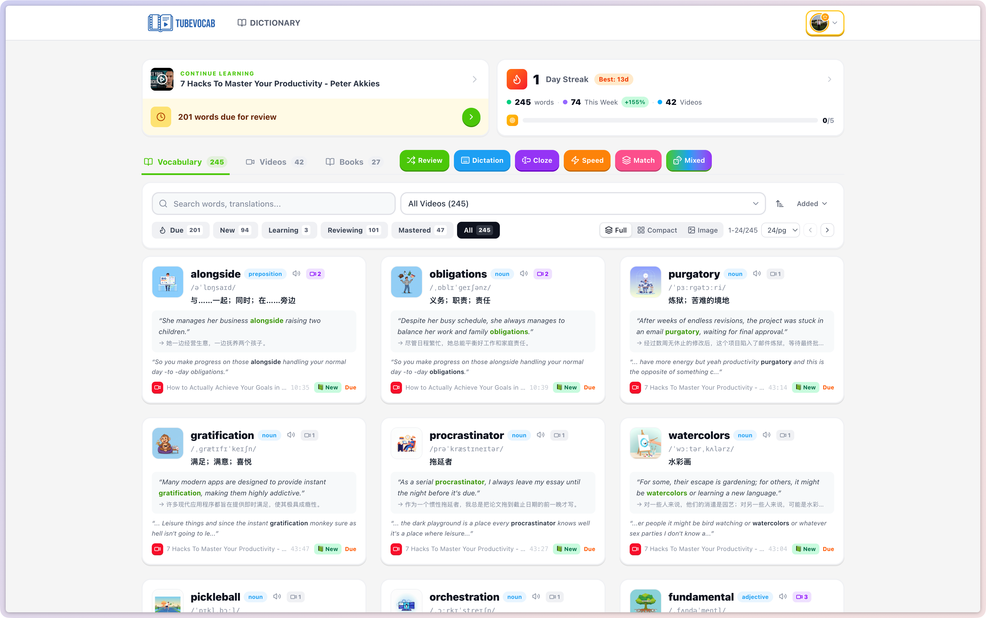Click the green arrow on words due banner

click(x=471, y=117)
